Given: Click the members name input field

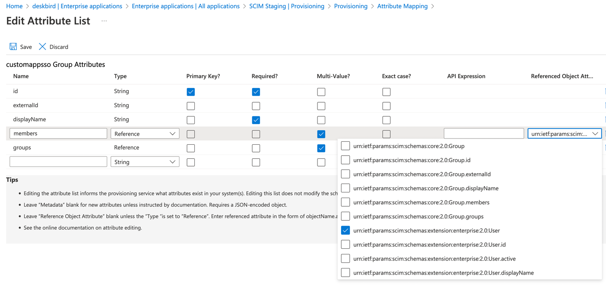Looking at the screenshot, I should click(x=58, y=133).
